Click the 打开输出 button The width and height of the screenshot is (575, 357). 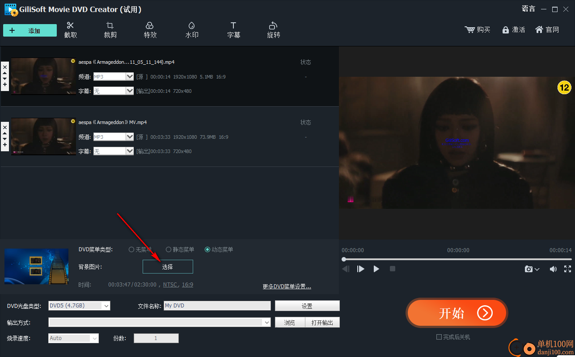322,323
